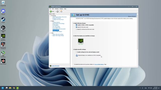Open Google Chrome from the taskbar
The width and height of the screenshot is (161, 90).
click(14, 88)
